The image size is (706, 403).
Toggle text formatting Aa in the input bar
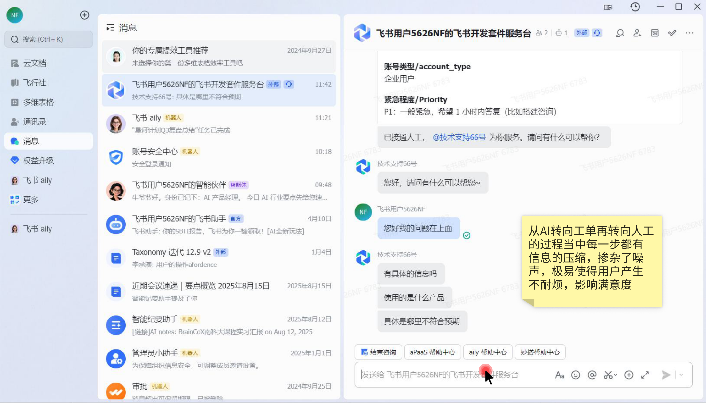[560, 375]
